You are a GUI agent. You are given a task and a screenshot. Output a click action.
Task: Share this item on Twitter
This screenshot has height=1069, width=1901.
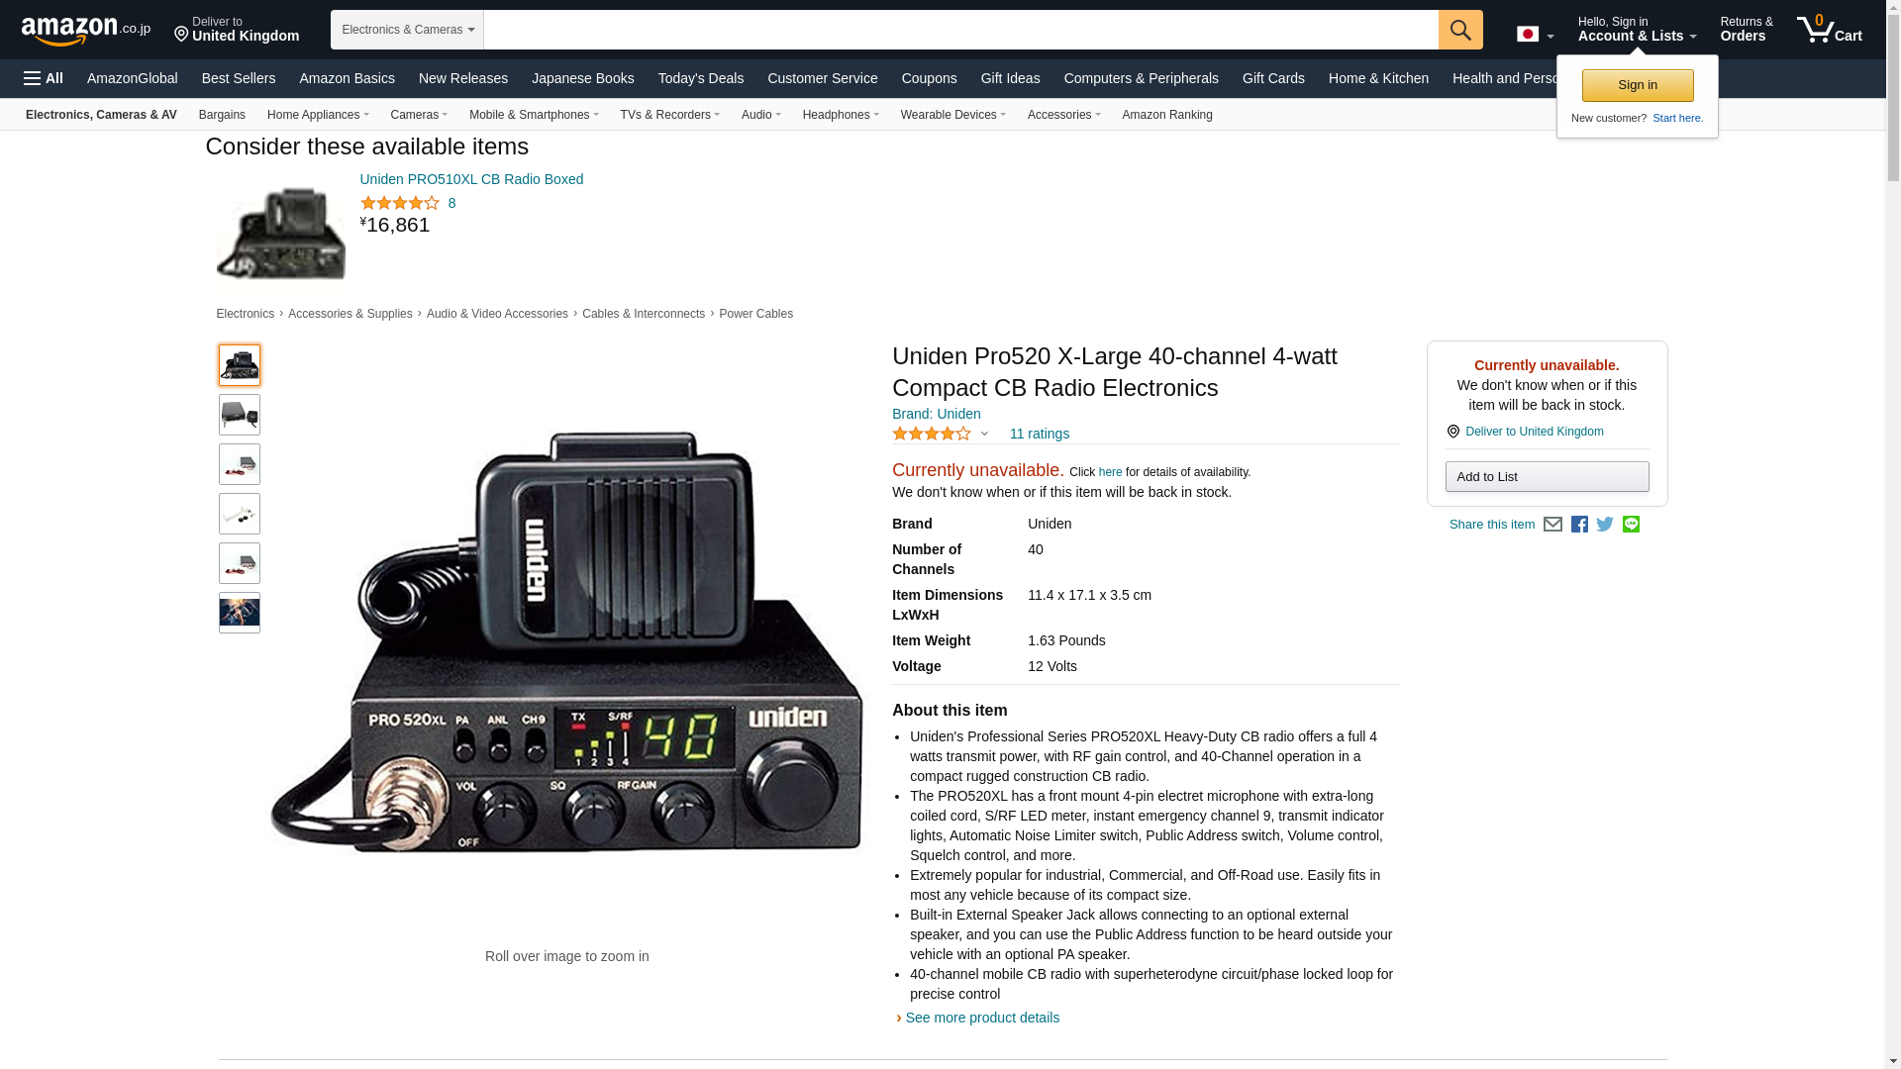click(1605, 525)
